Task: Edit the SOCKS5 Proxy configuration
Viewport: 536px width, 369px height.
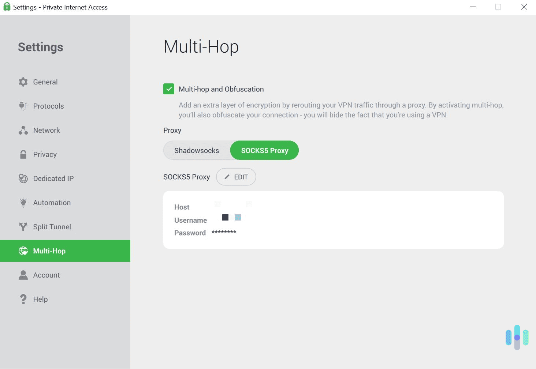Action: [236, 177]
